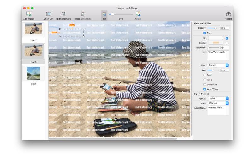Open the Font dropdown showing Impact
252x158 pixels.
[218, 65]
